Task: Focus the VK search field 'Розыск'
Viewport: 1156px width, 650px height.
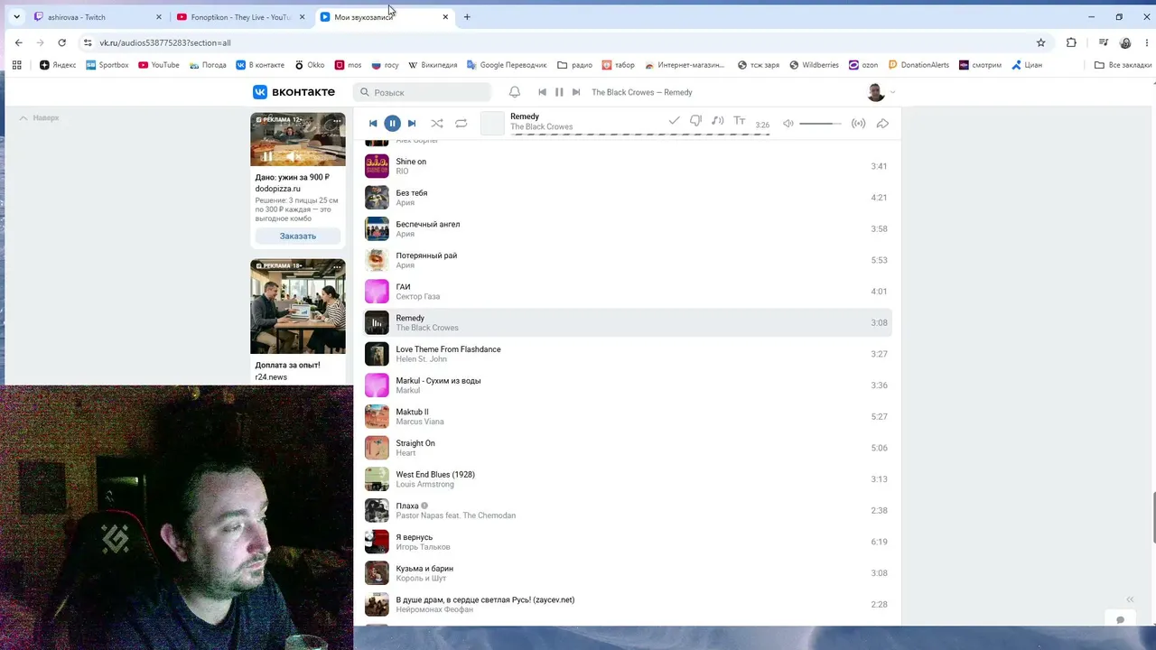Action: [x=422, y=92]
